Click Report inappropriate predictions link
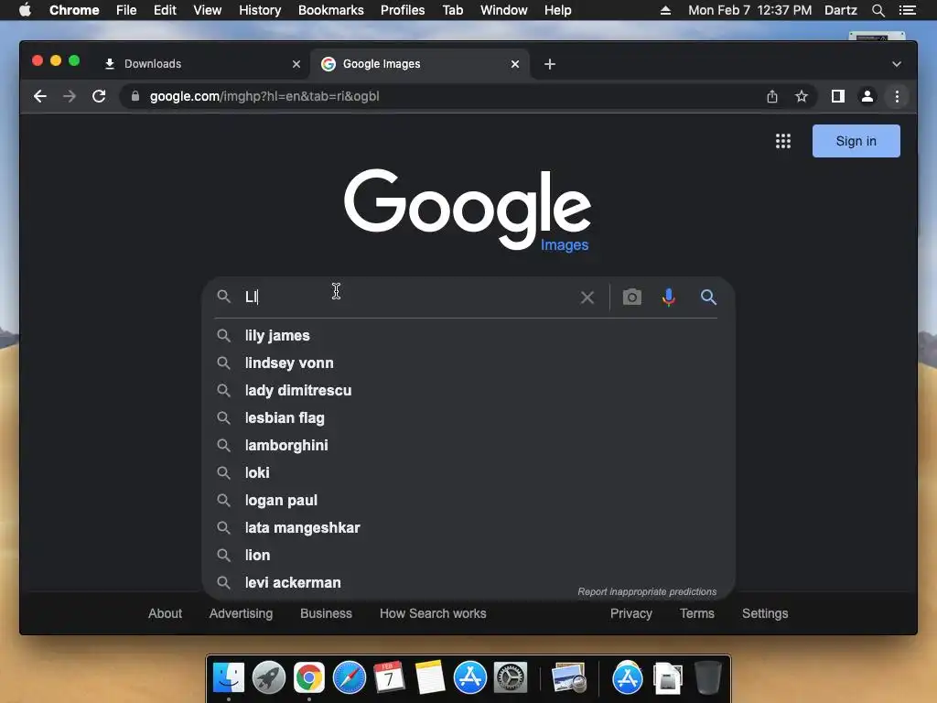This screenshot has height=703, width=937. (x=647, y=592)
